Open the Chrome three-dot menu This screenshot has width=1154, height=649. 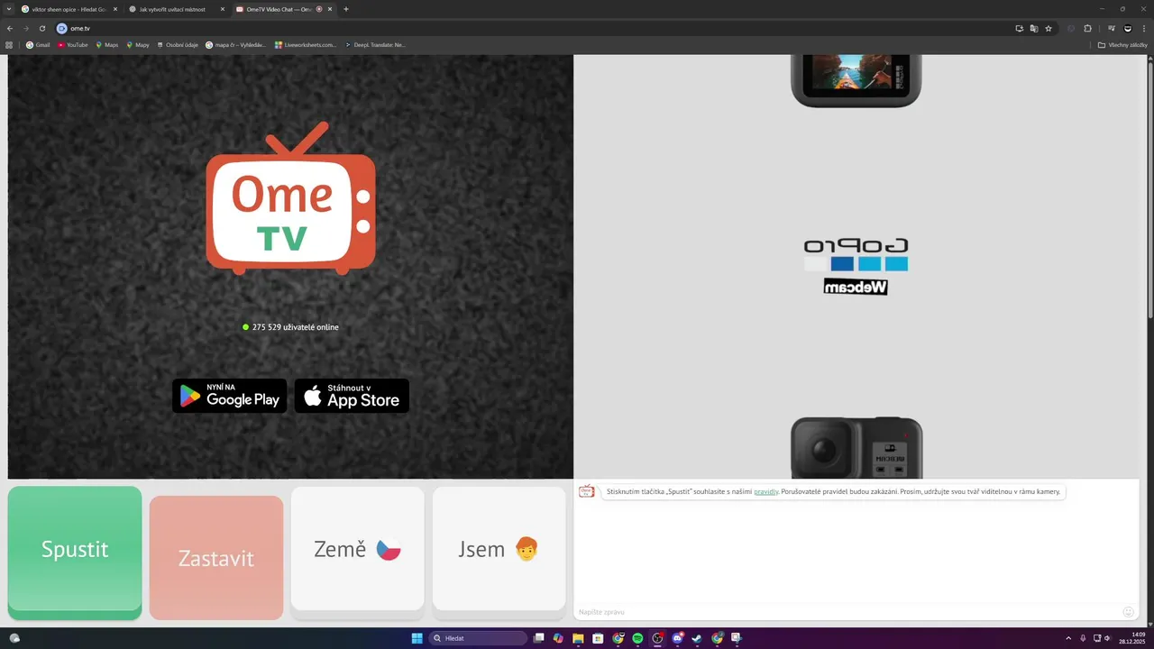(1144, 28)
